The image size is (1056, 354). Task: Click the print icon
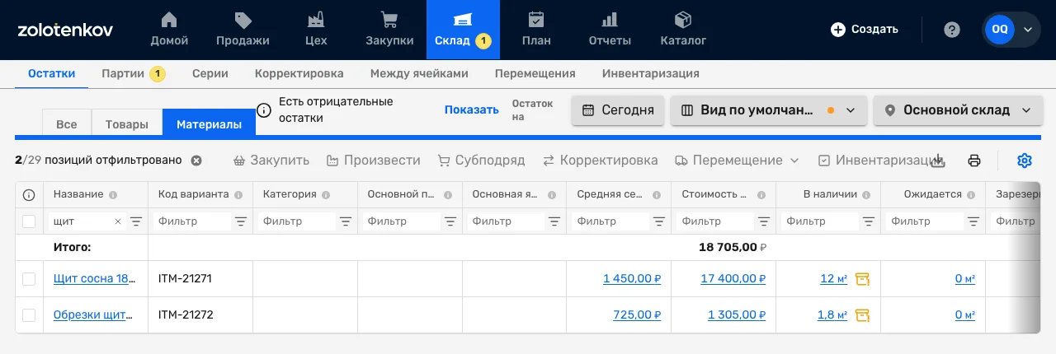(x=974, y=161)
